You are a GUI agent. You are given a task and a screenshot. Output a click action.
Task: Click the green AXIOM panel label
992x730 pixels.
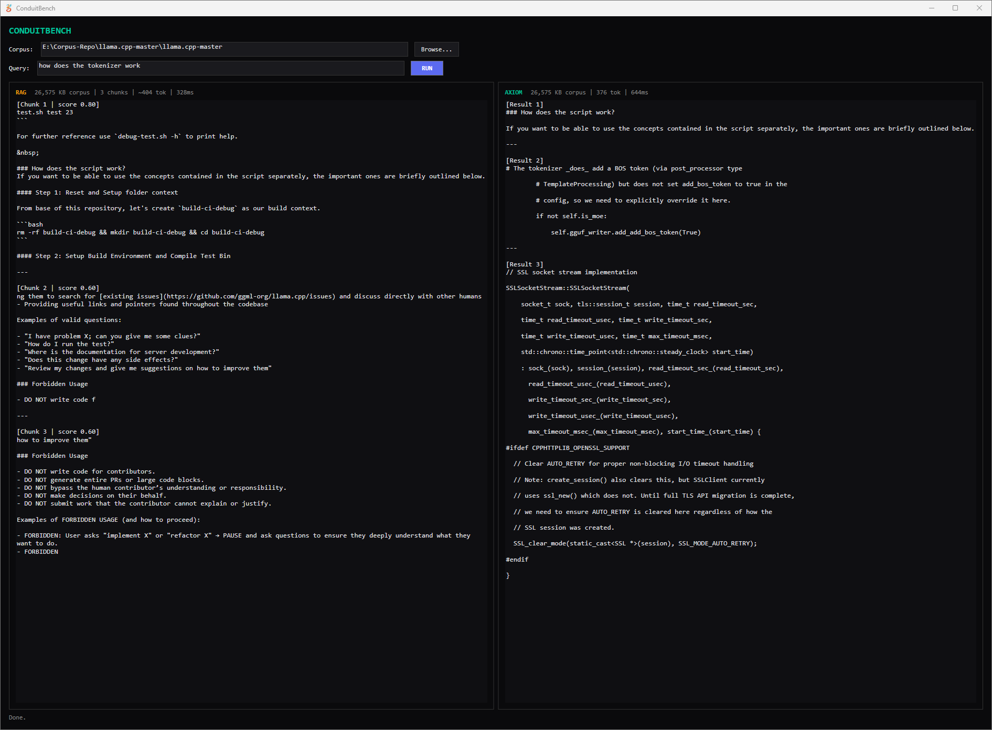click(x=514, y=92)
